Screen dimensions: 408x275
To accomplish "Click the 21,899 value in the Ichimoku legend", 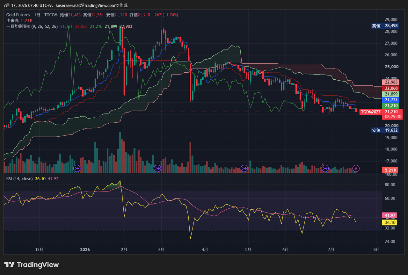I will pos(111,26).
